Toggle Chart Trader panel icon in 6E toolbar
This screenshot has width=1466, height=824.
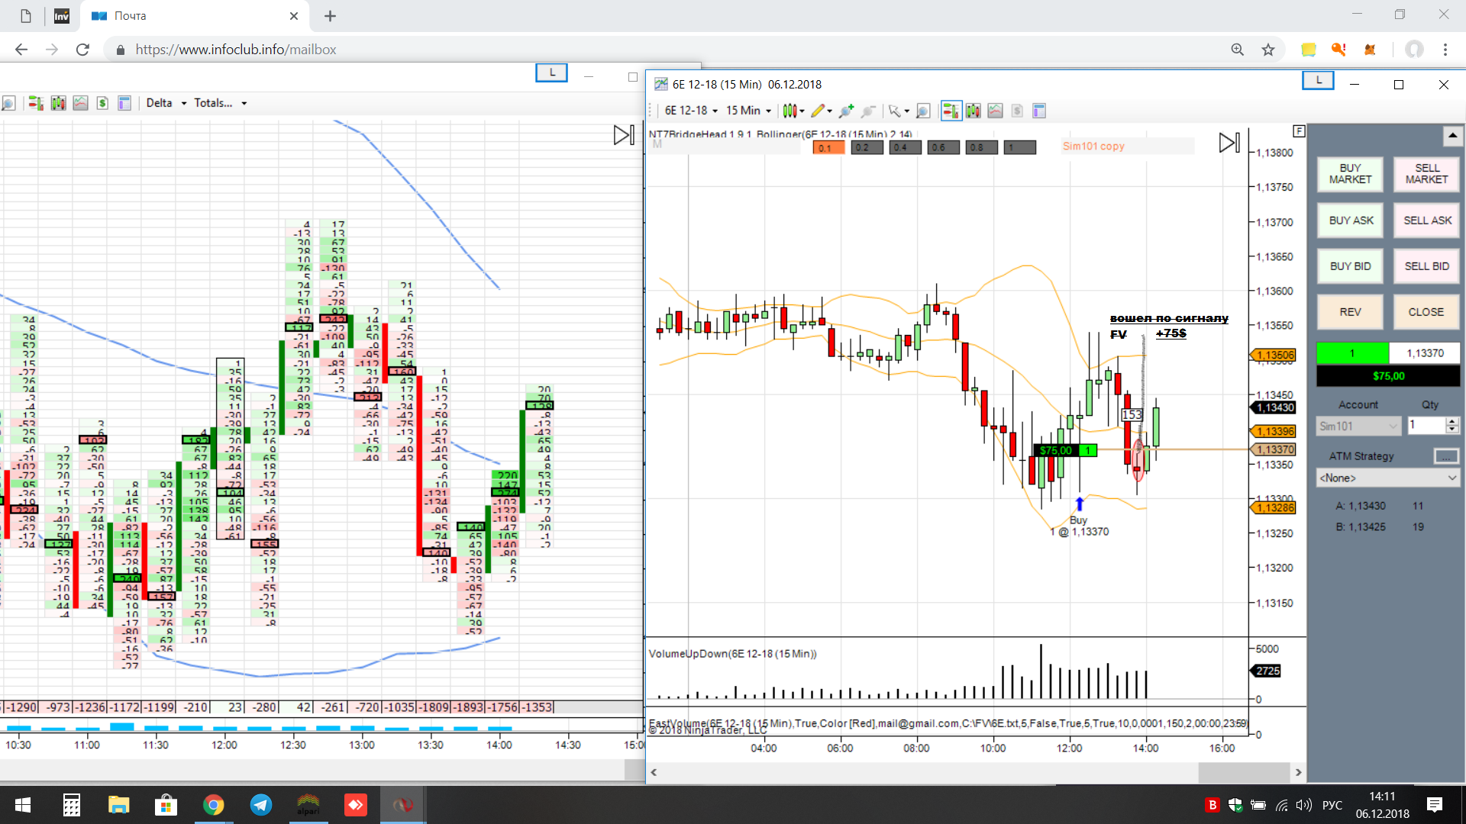[951, 111]
